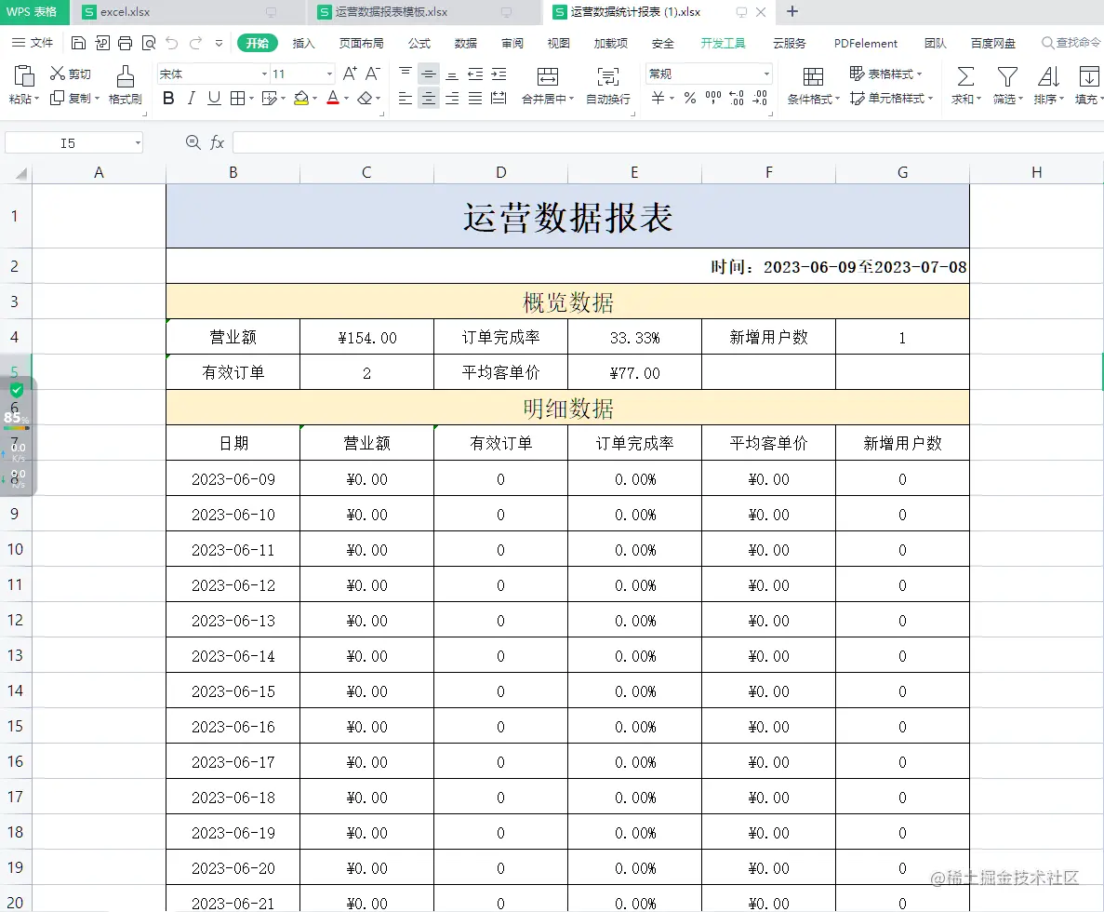Switch to the 开发工具 ribbon tab
The height and width of the screenshot is (912, 1104).
point(723,43)
